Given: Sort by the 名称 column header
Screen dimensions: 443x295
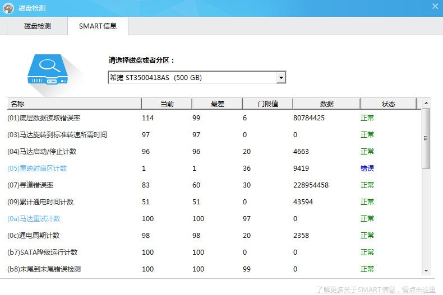Looking at the screenshot, I should (74, 104).
